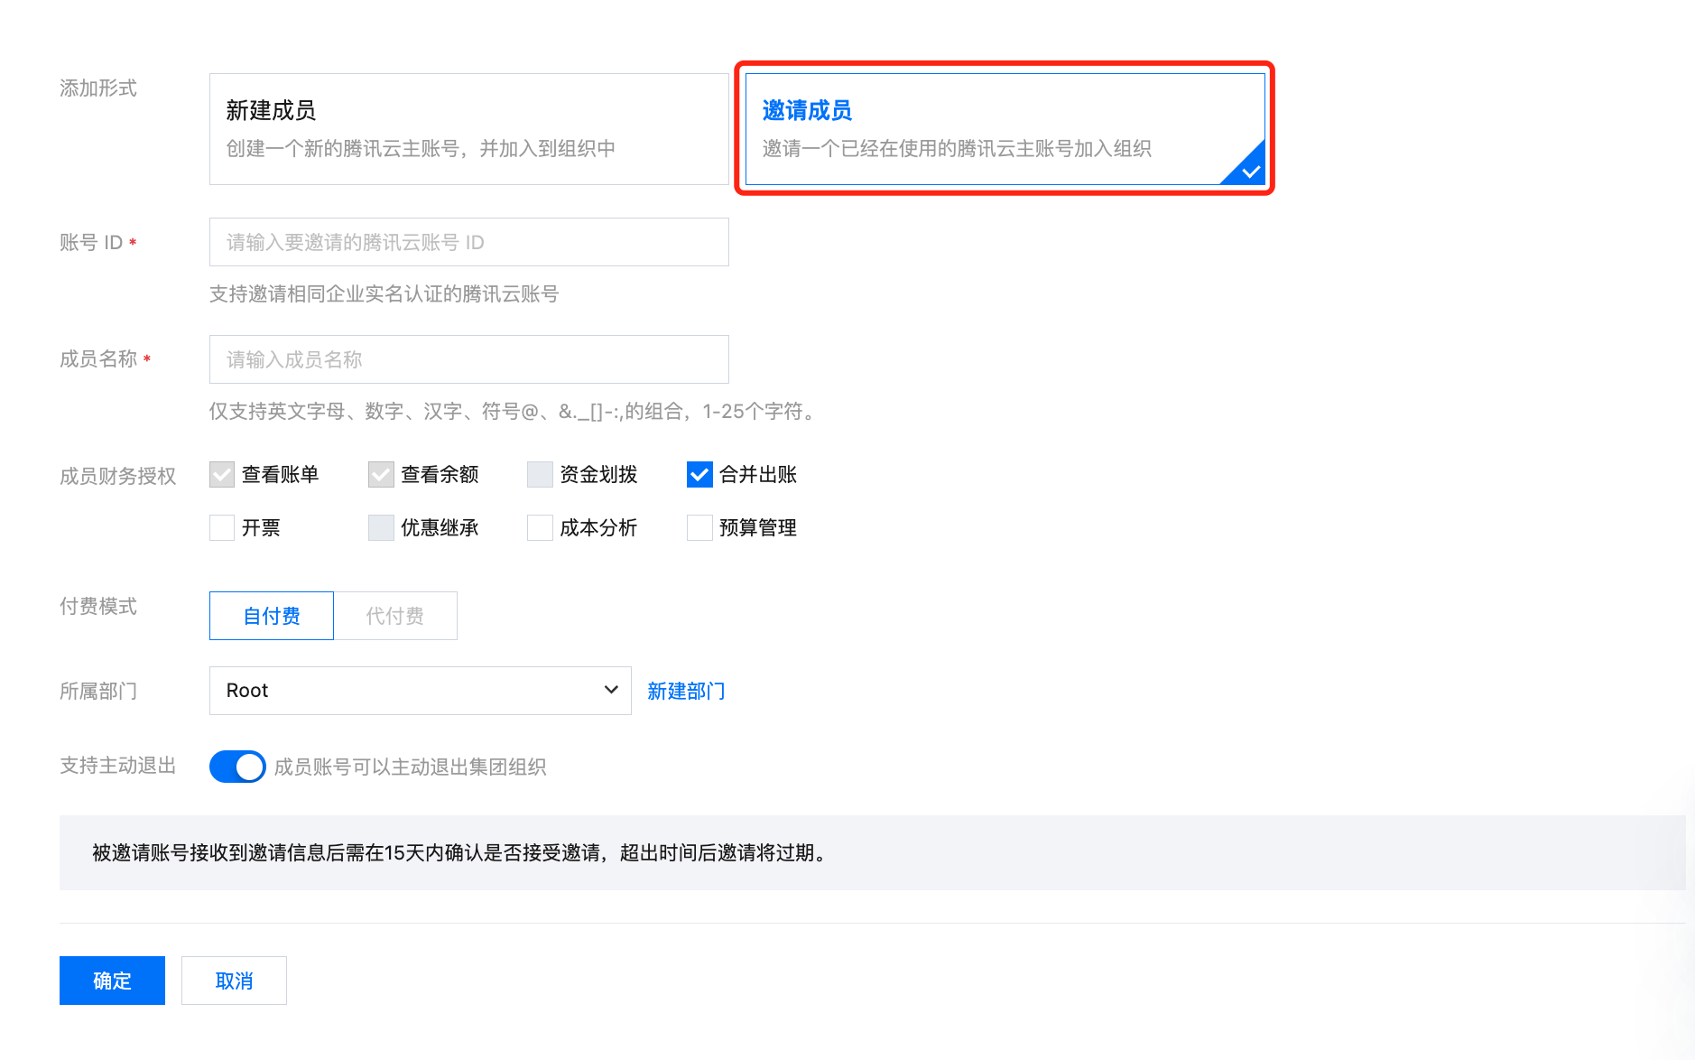Toggle the 支持主动退出 switch
Image resolution: width=1695 pixels, height=1060 pixels.
pos(237,767)
